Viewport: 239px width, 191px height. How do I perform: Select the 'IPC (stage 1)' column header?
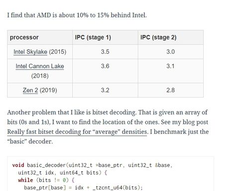click(x=93, y=37)
